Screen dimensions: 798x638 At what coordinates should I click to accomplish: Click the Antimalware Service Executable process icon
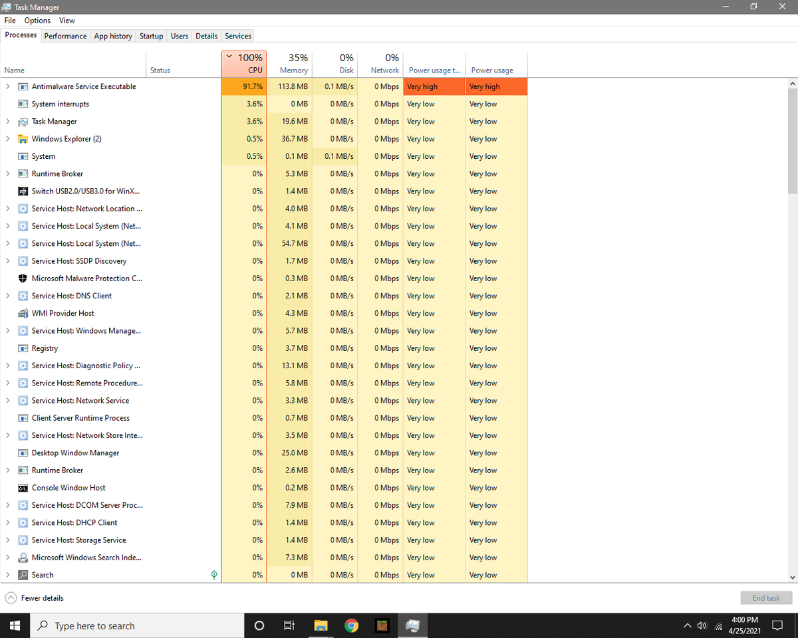23,86
